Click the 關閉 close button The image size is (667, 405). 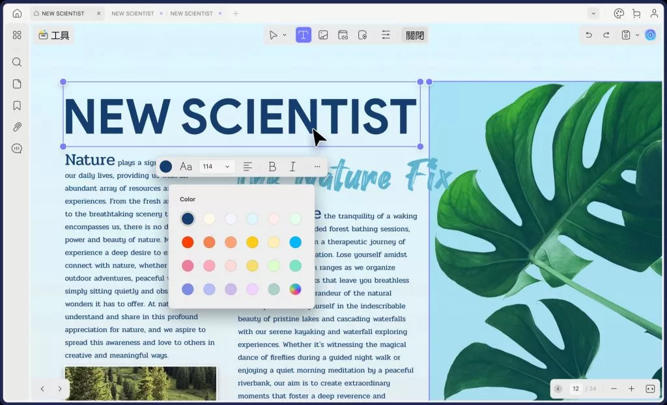414,35
